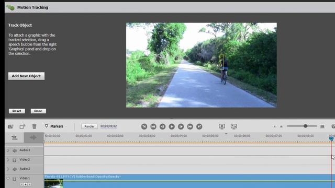
Task: Click the Track Object heading
Action: (x=20, y=25)
